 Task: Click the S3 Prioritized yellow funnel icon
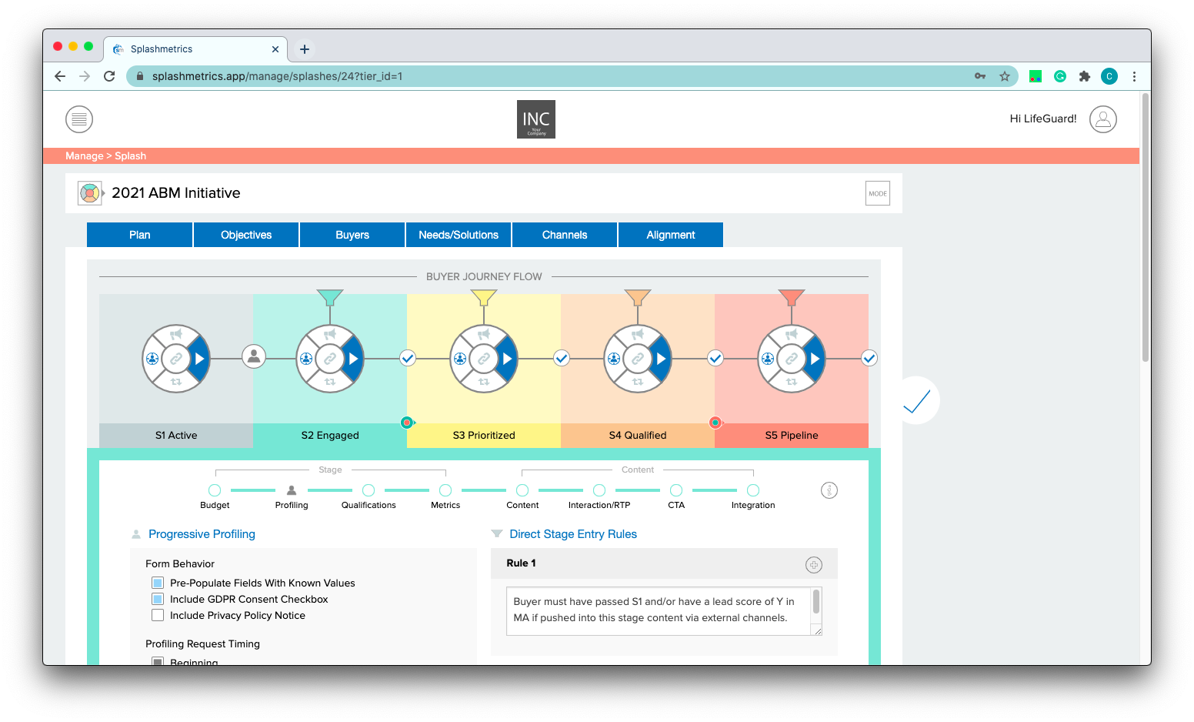pyautogui.click(x=484, y=297)
